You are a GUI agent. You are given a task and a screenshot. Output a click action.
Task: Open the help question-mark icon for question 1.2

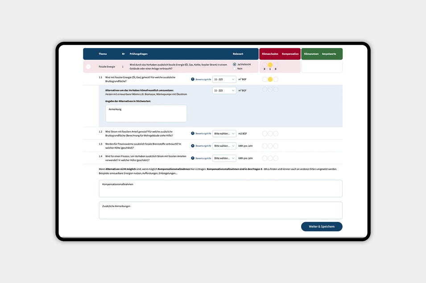pos(193,133)
